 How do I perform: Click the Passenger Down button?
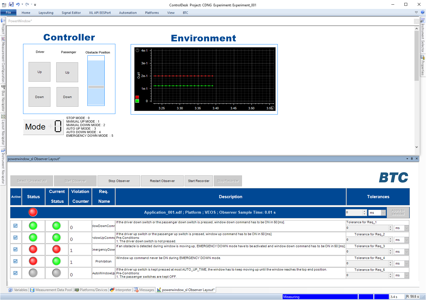click(x=67, y=97)
